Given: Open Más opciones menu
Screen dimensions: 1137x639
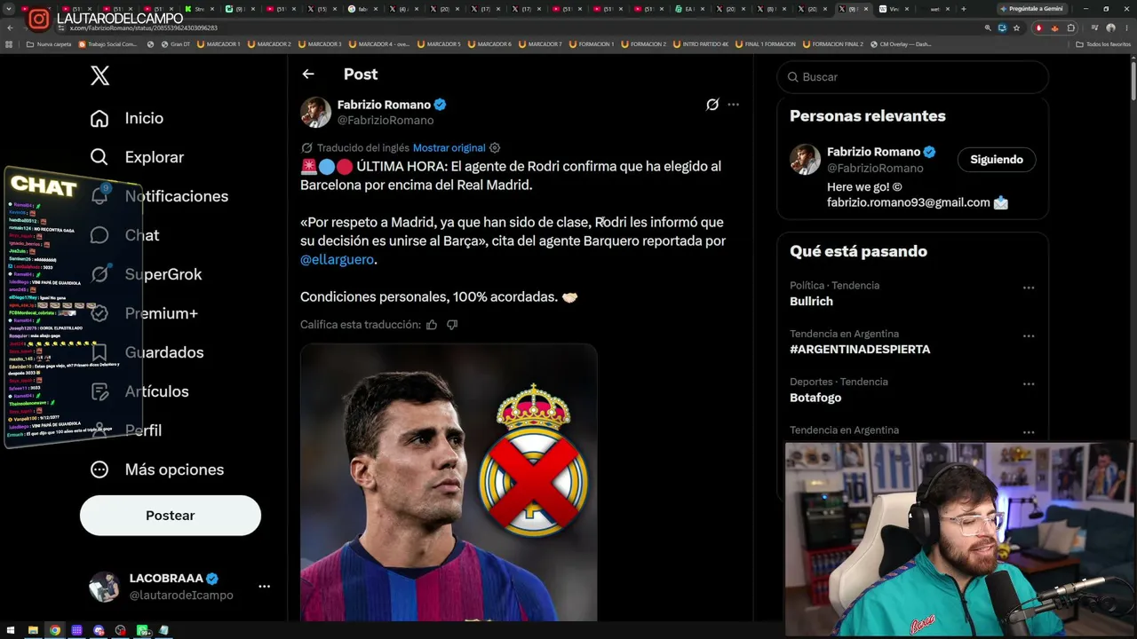Looking at the screenshot, I should click(156, 469).
